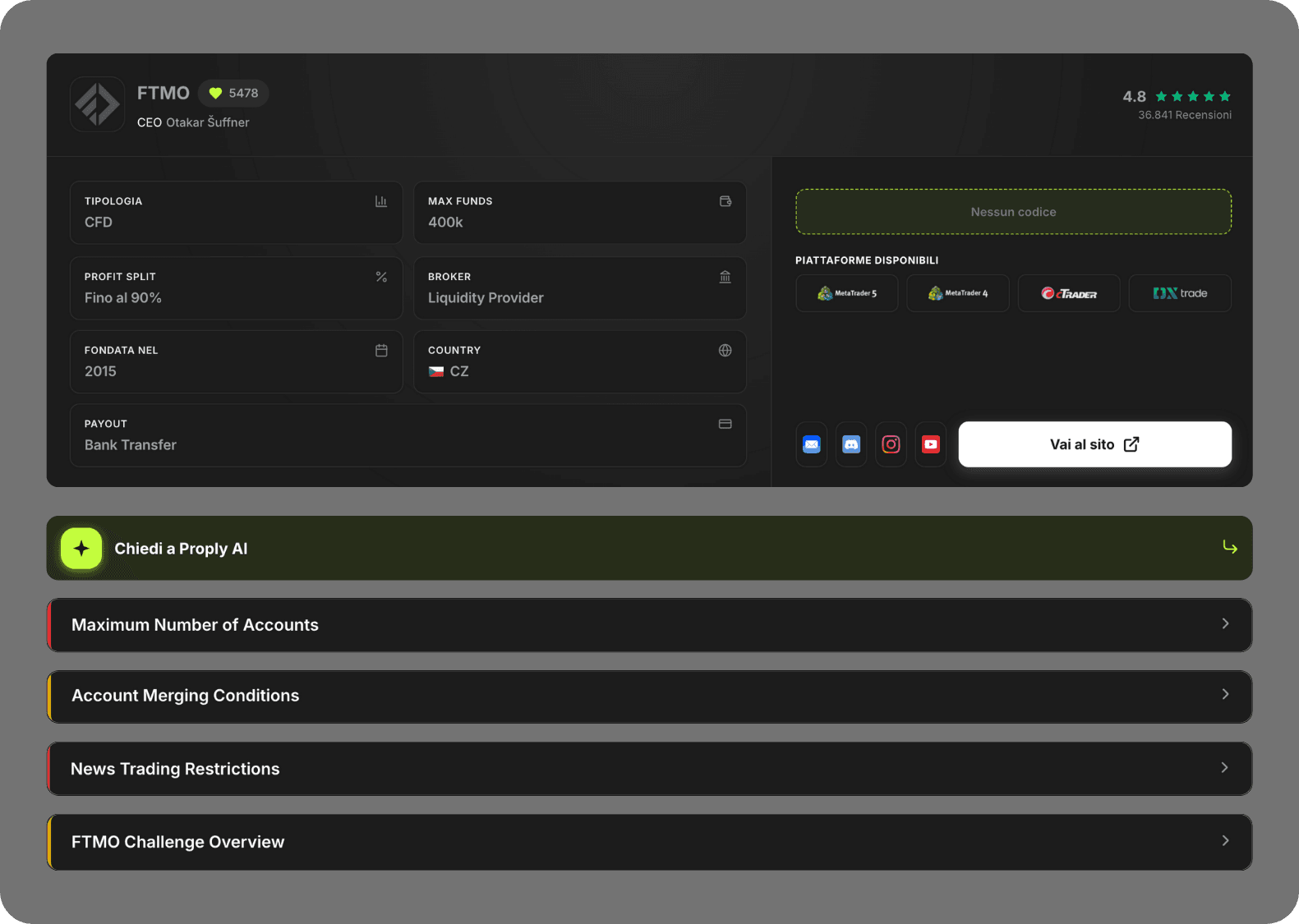The image size is (1299, 924).
Task: Click the Country globe icon
Action: pyautogui.click(x=726, y=351)
